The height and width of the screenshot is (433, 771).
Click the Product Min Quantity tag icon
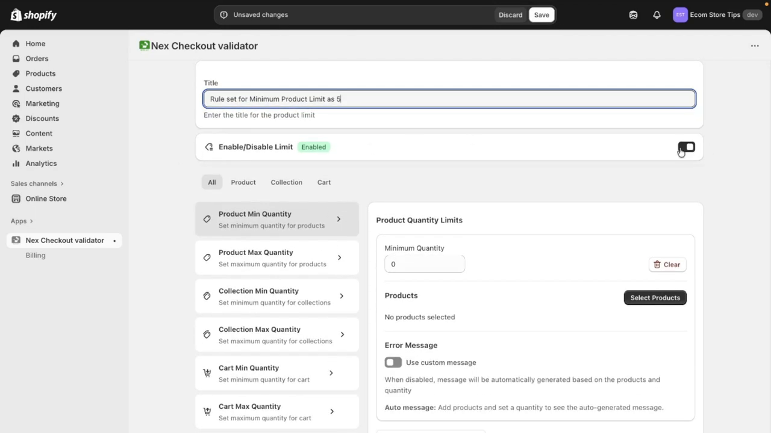[x=207, y=219]
